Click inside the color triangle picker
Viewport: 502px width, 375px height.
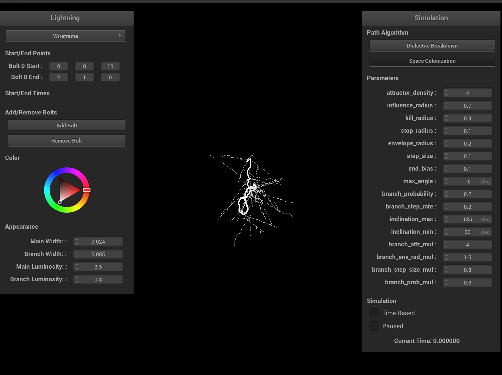point(67,190)
